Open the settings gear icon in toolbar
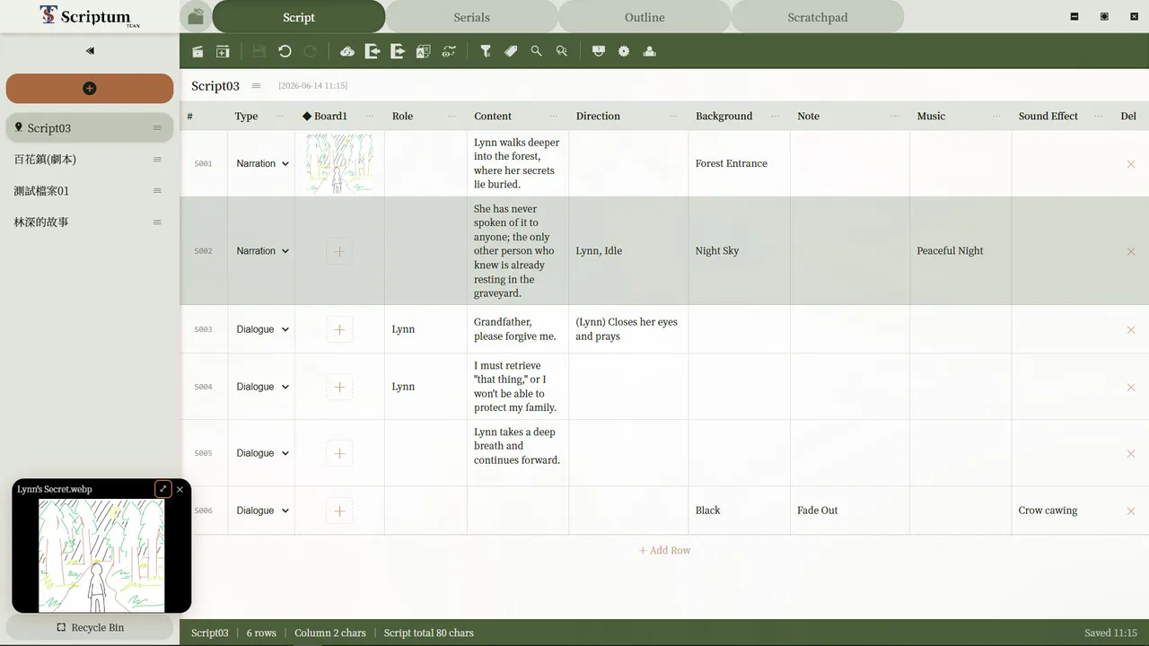 [624, 52]
